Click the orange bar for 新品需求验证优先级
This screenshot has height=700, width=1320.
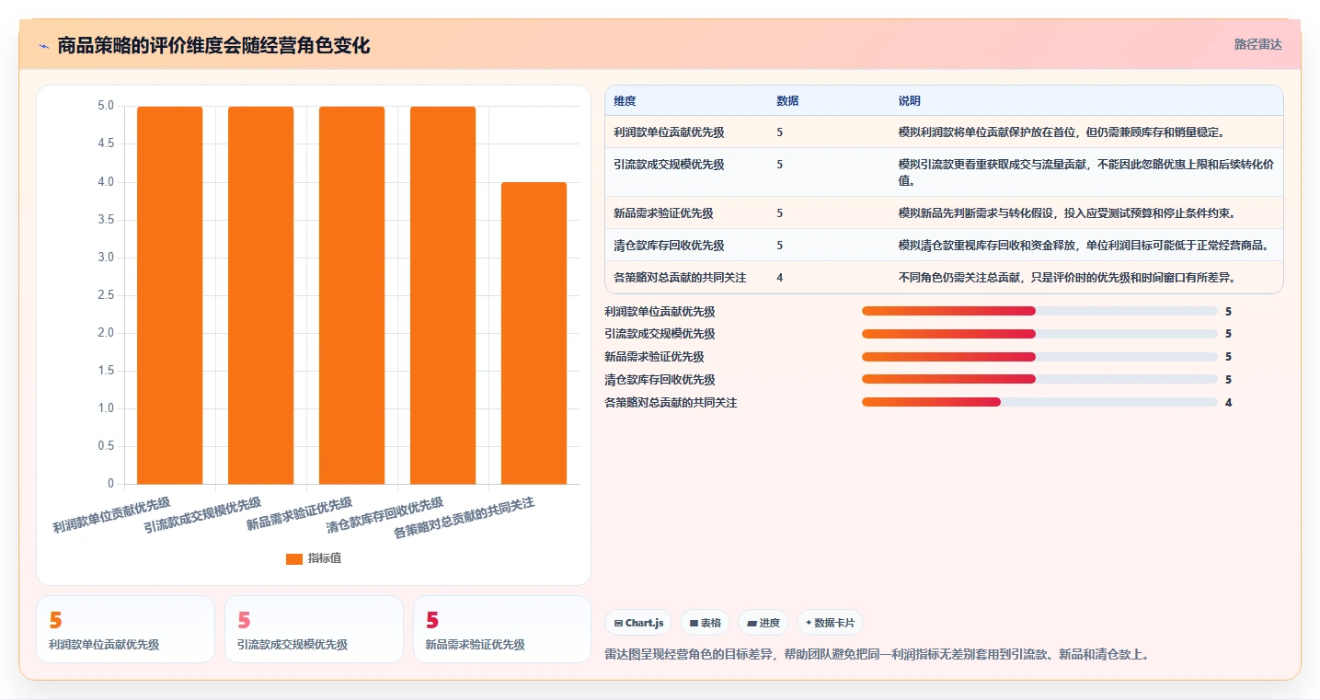351,295
